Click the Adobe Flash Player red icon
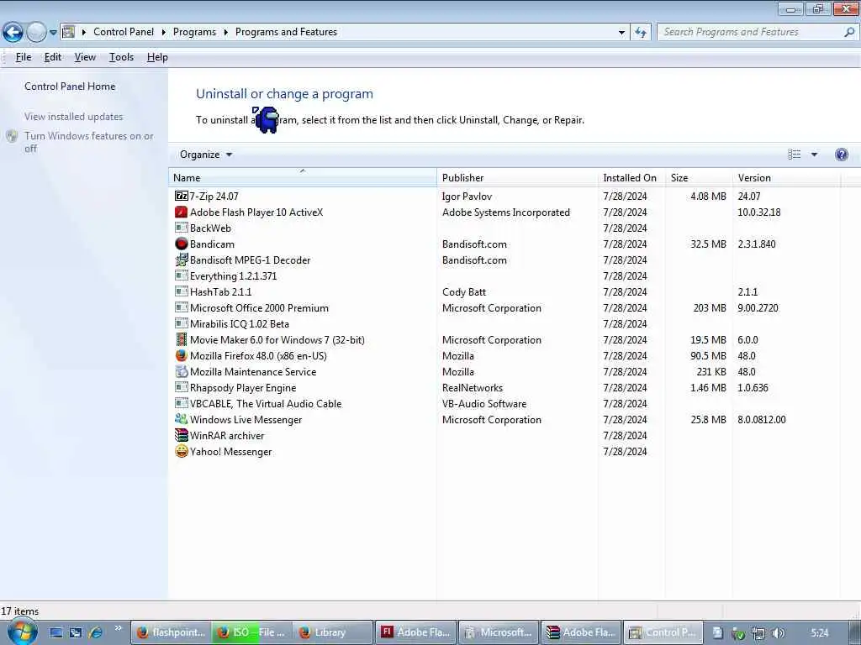861x645 pixels. (x=182, y=212)
